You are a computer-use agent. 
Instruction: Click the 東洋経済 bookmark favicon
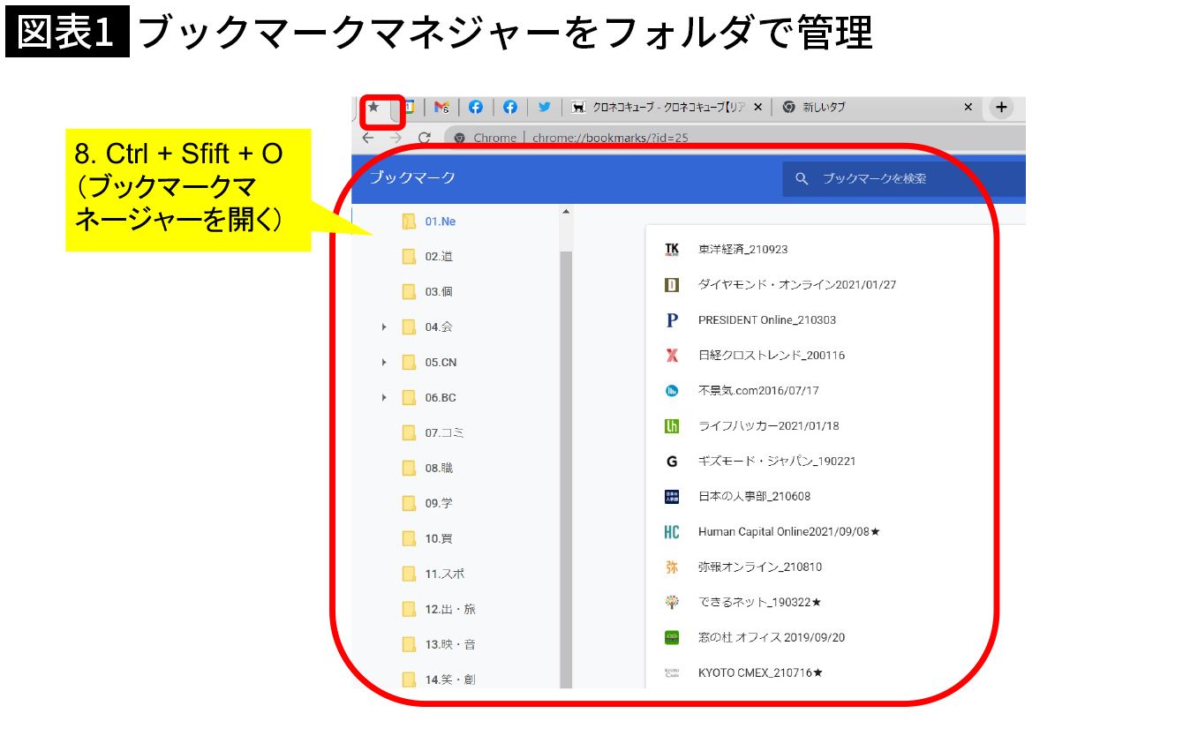pos(672,250)
